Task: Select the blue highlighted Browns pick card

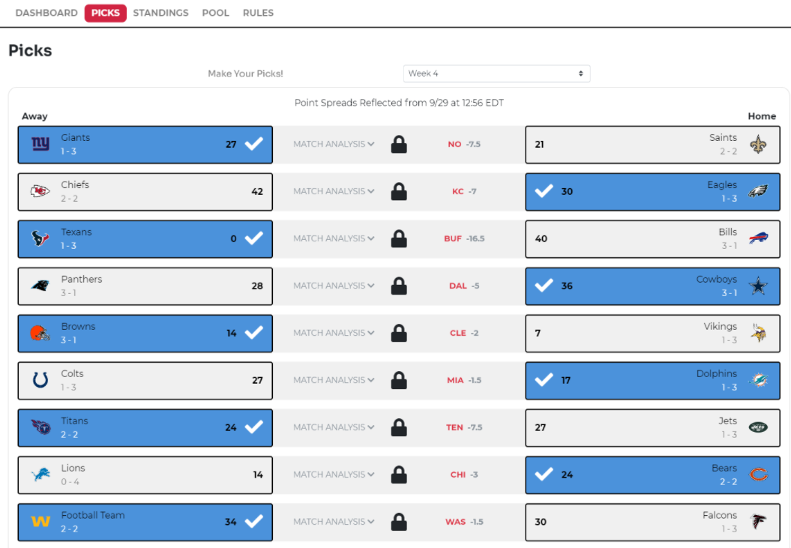Action: (x=145, y=333)
